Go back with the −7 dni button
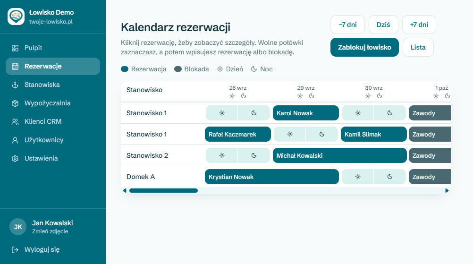 point(347,25)
